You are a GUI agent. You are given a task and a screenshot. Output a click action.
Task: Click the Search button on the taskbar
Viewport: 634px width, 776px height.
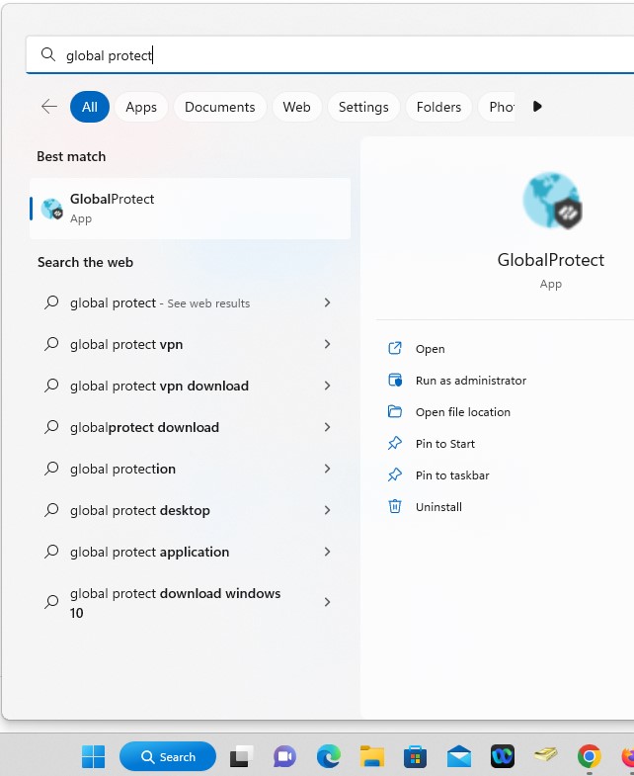tap(168, 756)
